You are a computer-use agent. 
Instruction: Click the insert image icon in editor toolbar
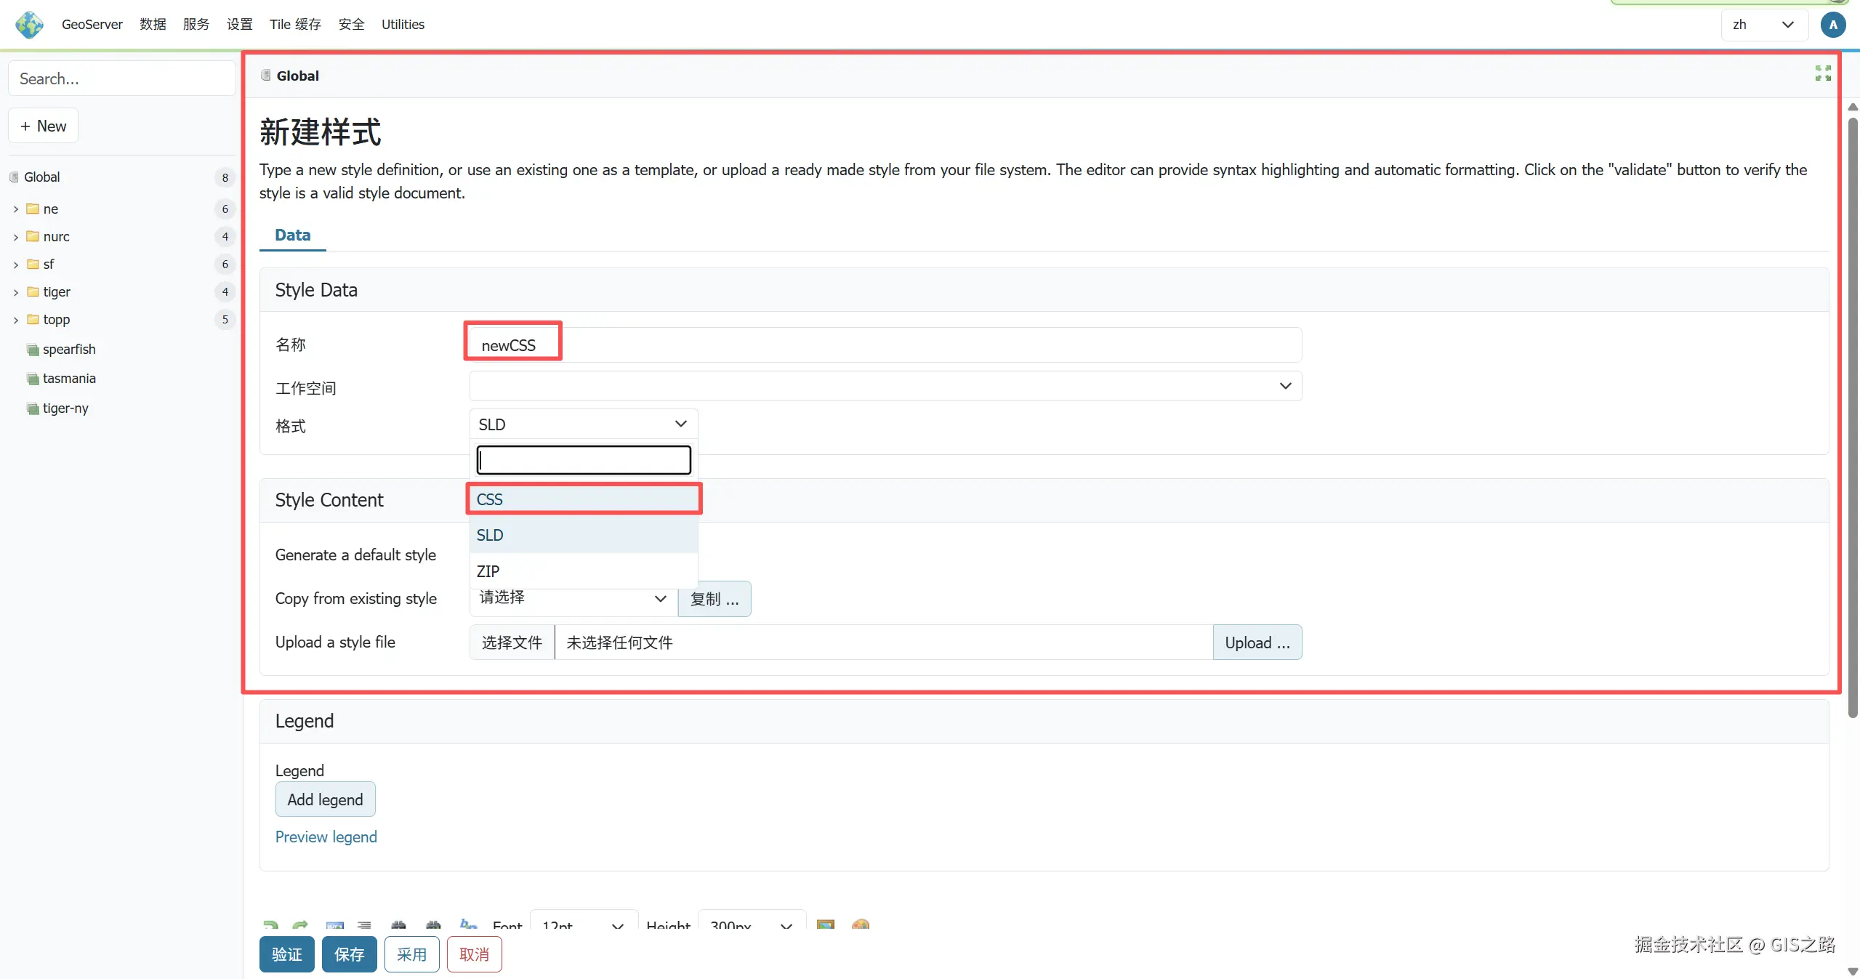(825, 925)
